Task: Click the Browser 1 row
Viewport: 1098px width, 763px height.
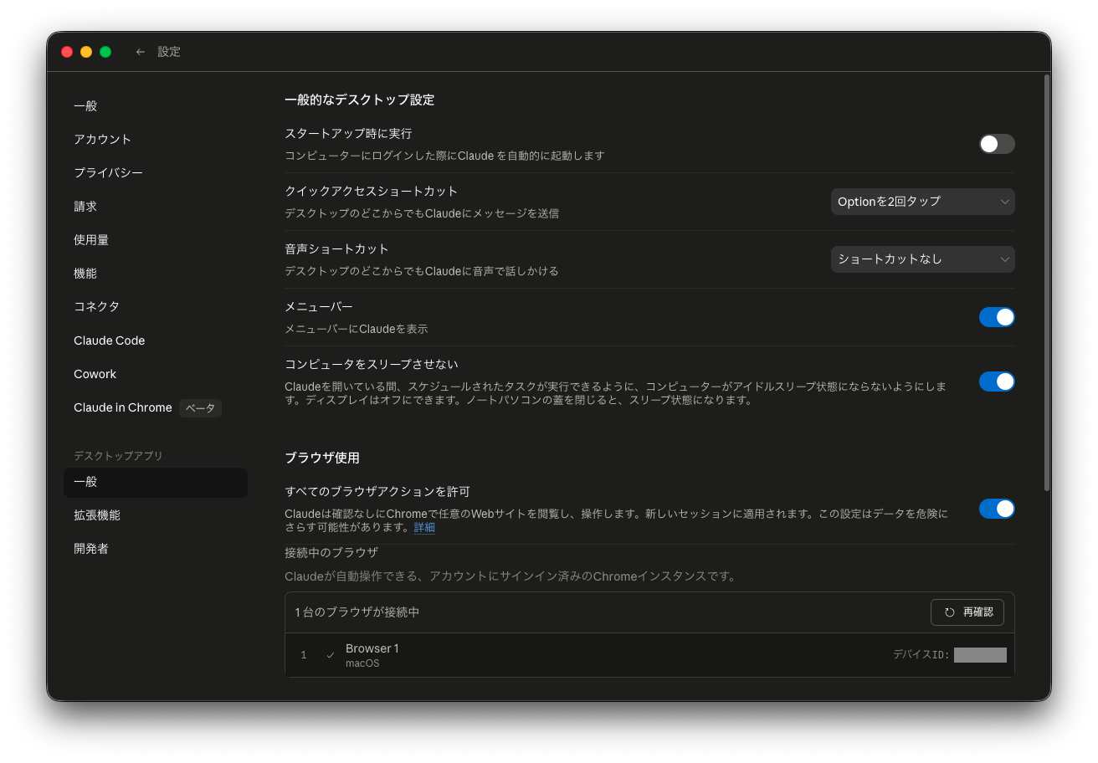Action: [649, 655]
